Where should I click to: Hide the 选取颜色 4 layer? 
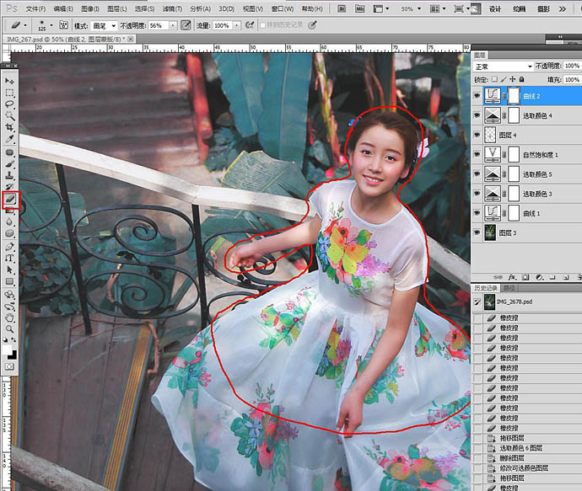click(477, 115)
